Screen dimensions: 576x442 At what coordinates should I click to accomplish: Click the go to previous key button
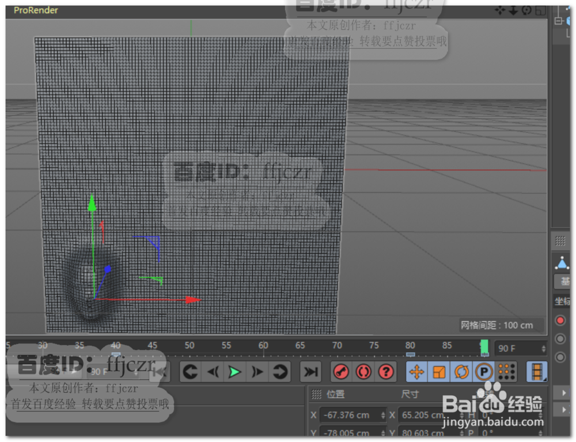191,372
